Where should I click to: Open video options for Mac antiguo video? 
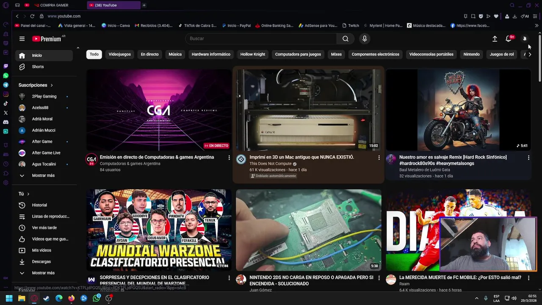[379, 158]
